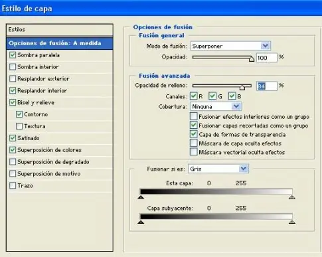Image resolution: width=322 pixels, height=257 pixels.
Task: Open the Satinado settings label
Action: (x=29, y=138)
